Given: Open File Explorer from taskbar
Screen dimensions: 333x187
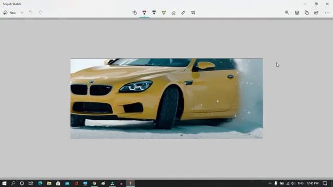Looking at the screenshot, I should tap(49, 183).
